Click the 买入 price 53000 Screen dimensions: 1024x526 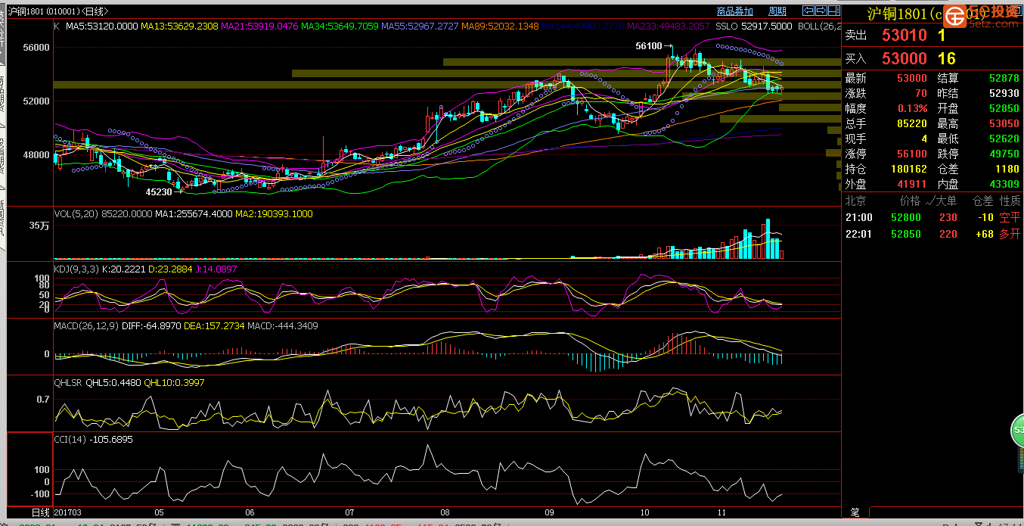click(x=904, y=59)
